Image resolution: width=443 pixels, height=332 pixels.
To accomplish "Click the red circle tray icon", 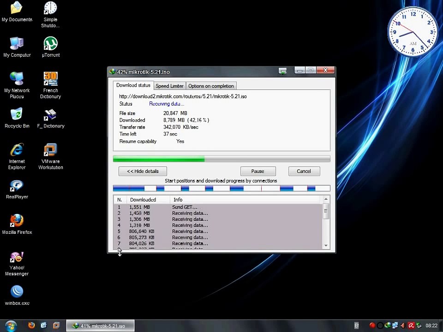I will [372, 326].
